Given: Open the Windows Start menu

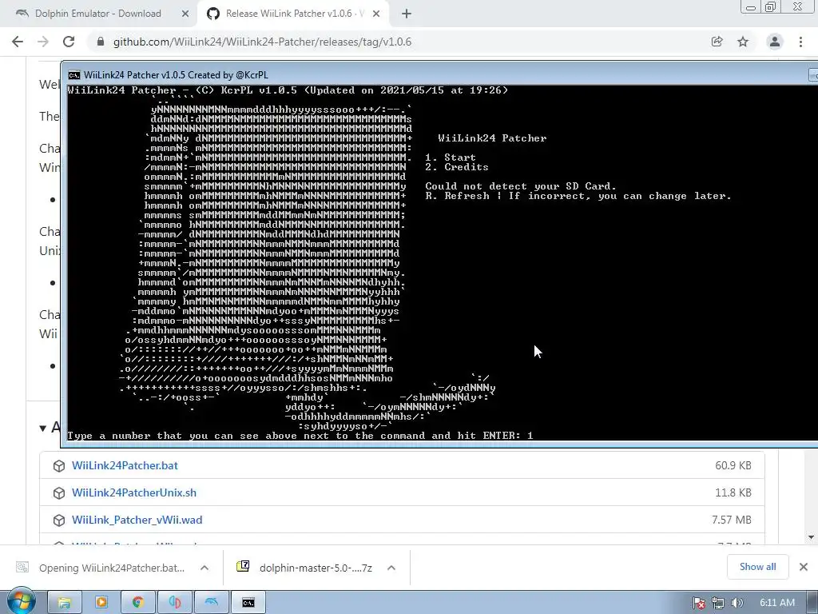Looking at the screenshot, I should pos(21,601).
